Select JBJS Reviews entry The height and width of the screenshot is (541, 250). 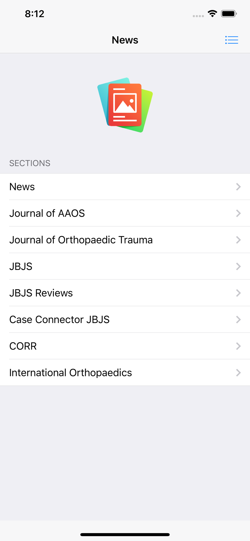click(125, 293)
